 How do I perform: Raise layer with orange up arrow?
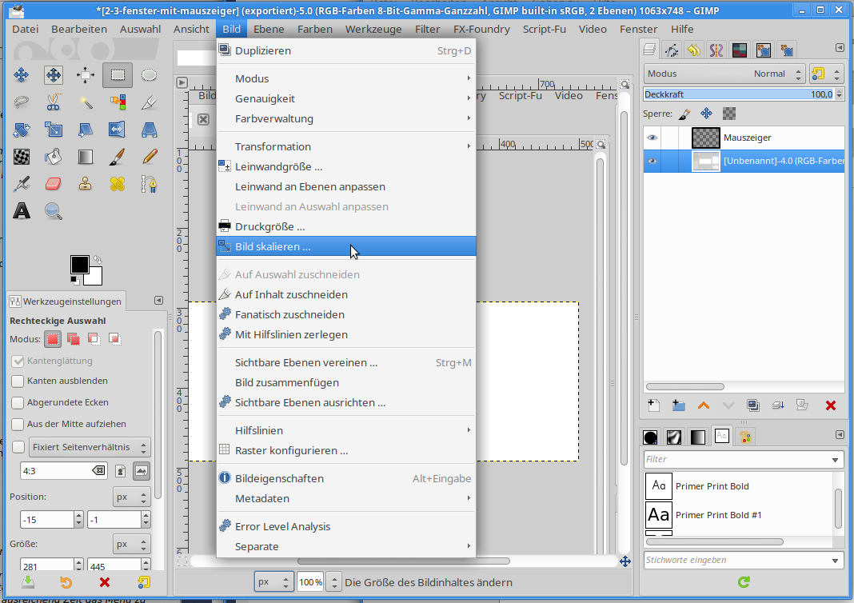tap(704, 405)
